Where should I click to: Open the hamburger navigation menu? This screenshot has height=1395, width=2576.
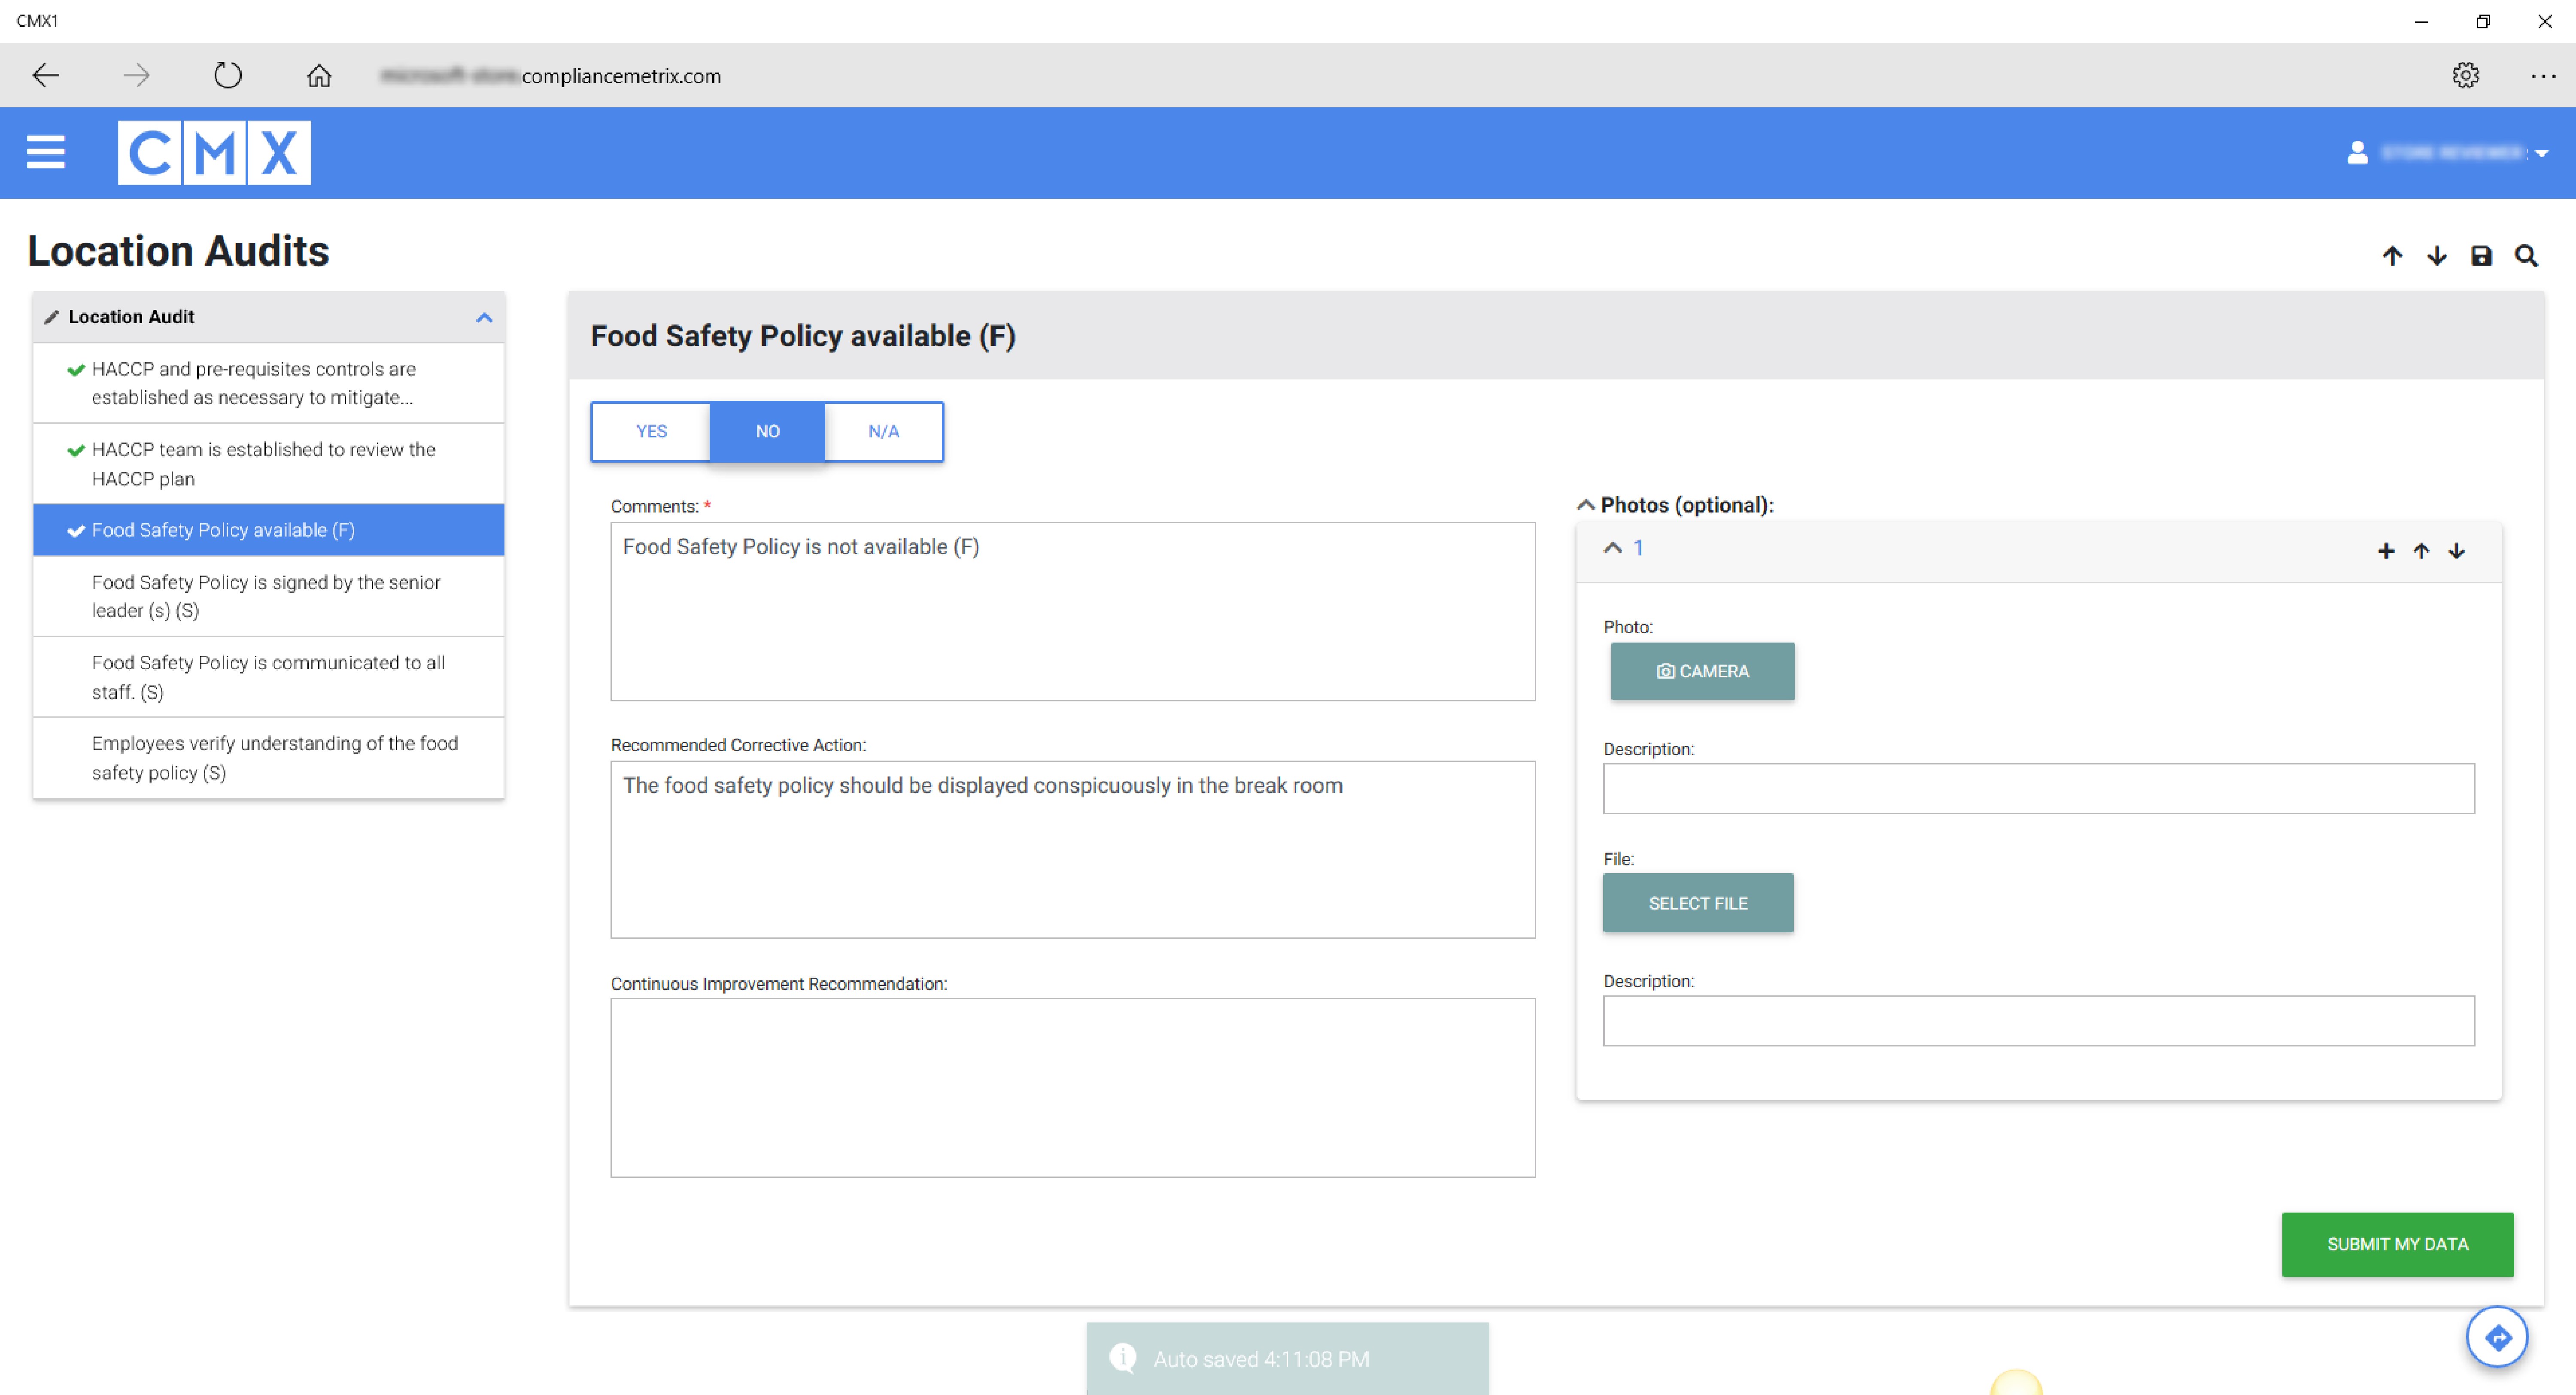point(46,152)
